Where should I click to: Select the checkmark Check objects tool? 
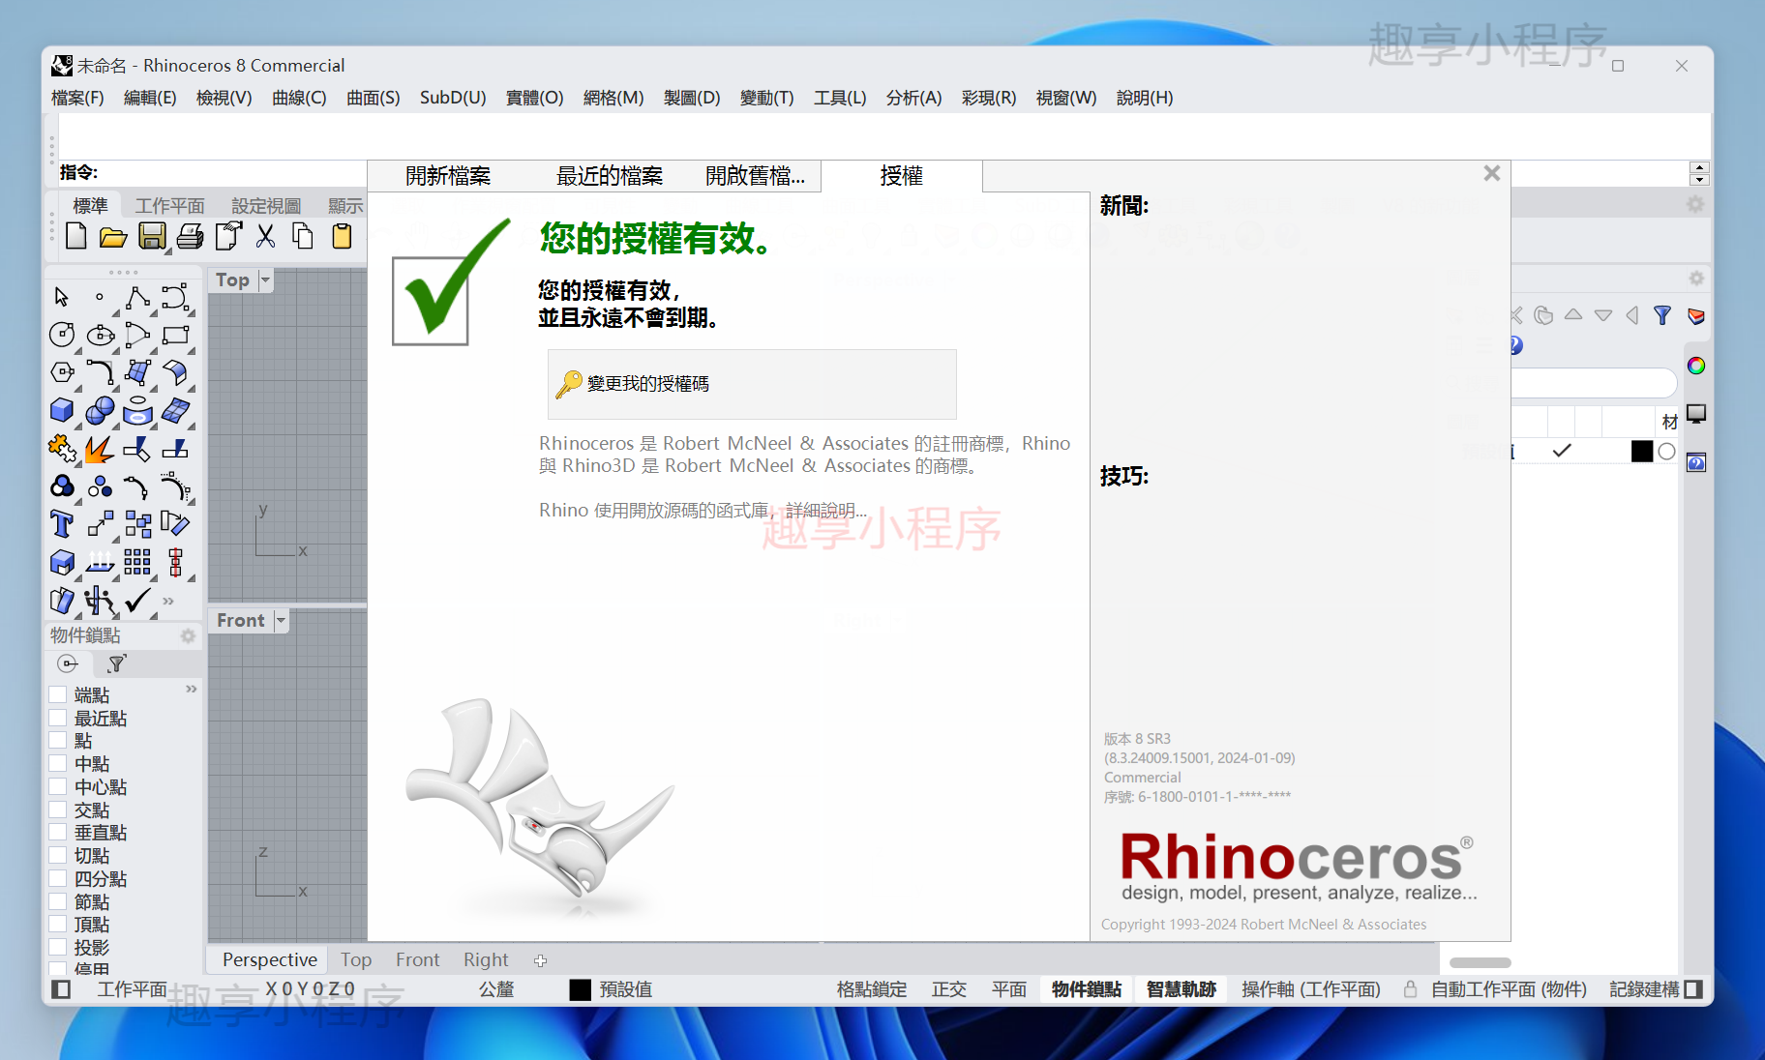click(137, 600)
